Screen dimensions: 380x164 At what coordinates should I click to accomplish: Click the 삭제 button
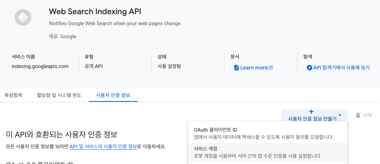[364, 115]
